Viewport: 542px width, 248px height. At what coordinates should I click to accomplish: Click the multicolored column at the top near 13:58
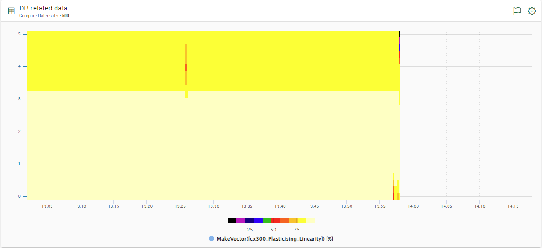click(400, 47)
